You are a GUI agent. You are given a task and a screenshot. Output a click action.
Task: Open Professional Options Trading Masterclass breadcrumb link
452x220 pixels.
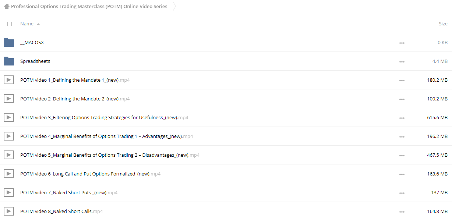pyautogui.click(x=89, y=6)
